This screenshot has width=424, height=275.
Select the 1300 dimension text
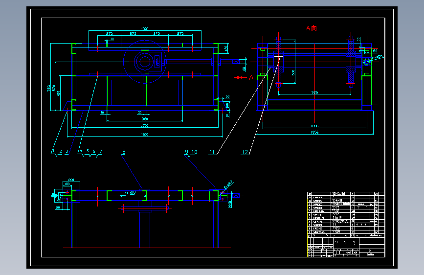click(x=145, y=29)
